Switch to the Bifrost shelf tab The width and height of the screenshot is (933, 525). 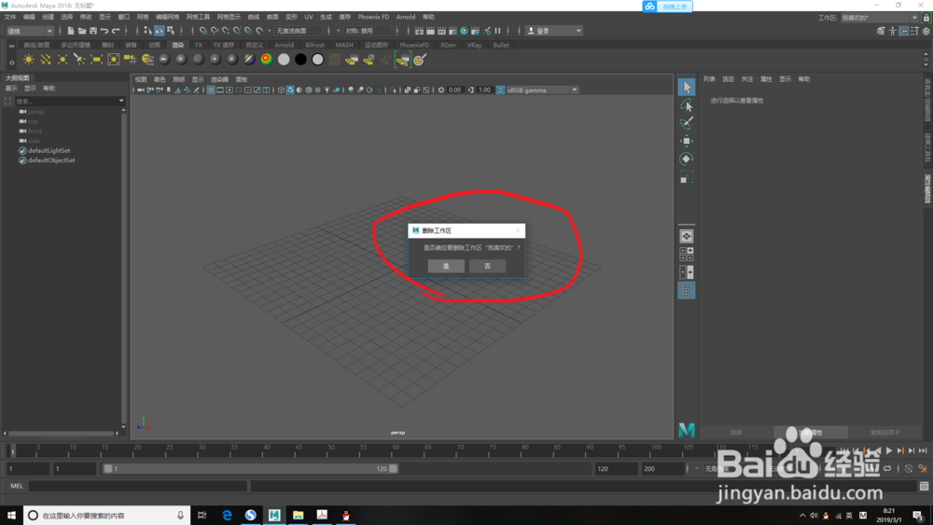[314, 45]
